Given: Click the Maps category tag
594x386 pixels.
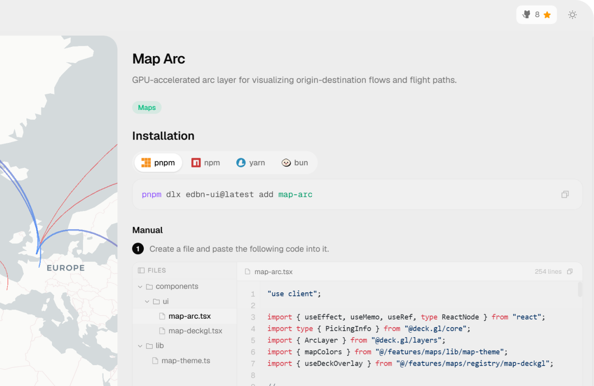Looking at the screenshot, I should coord(147,108).
